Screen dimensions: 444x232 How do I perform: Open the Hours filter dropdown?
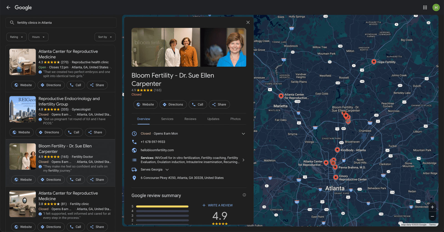point(38,37)
